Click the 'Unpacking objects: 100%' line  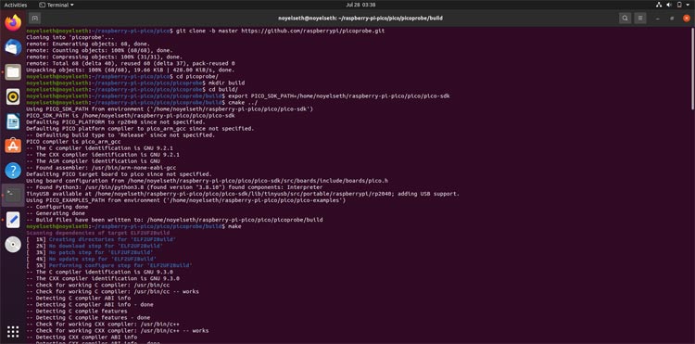coord(131,70)
